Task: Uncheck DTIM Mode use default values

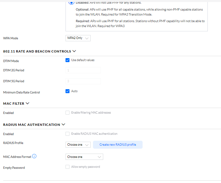Action: click(x=67, y=60)
